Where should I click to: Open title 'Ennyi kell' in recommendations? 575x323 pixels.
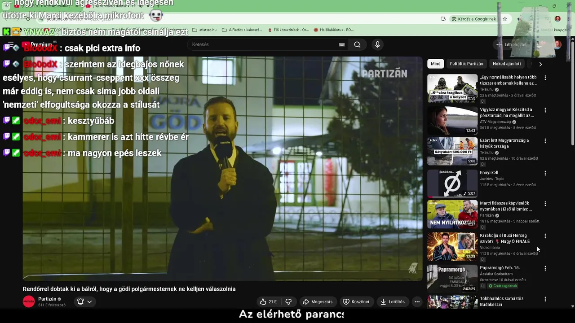point(489,173)
